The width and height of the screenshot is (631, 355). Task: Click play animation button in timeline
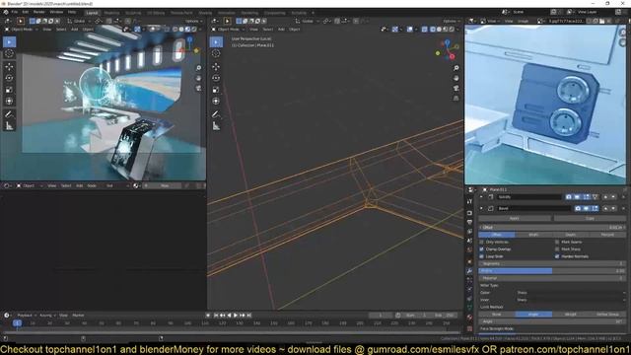[x=236, y=316]
